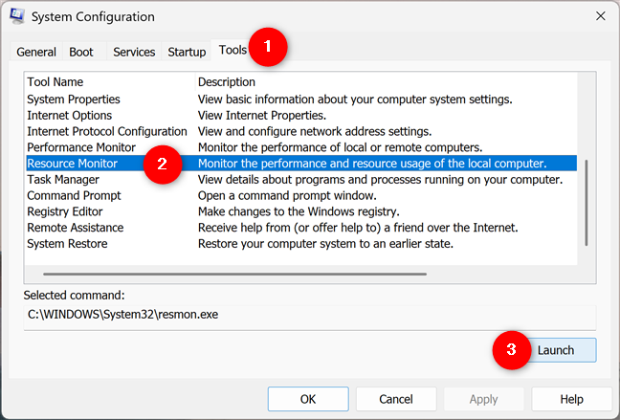Click the Apply button

click(483, 399)
